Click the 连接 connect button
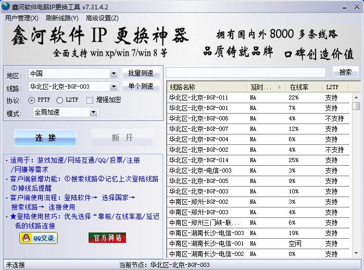This screenshot has width=364, height=270. 45,138
